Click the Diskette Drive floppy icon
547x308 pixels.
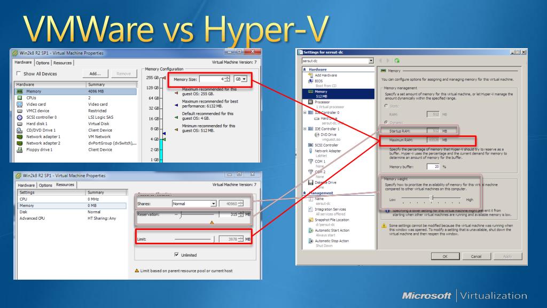pos(310,182)
